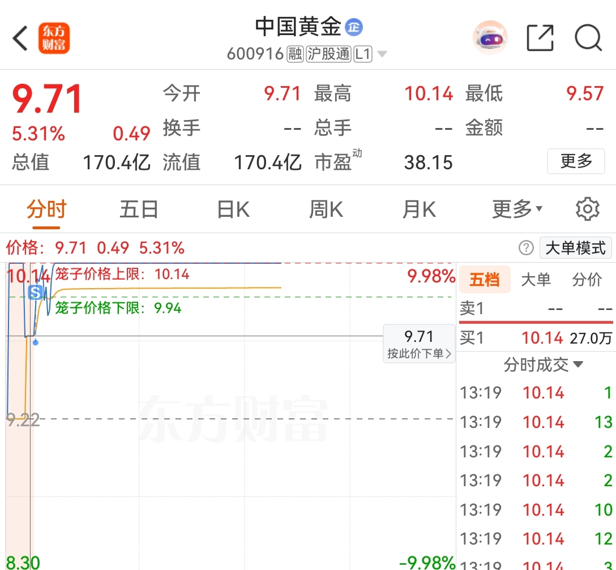
Task: Open chart settings gear icon
Action: click(587, 209)
